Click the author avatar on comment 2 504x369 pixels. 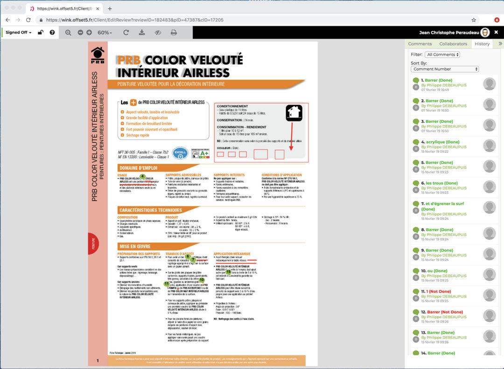point(489,105)
